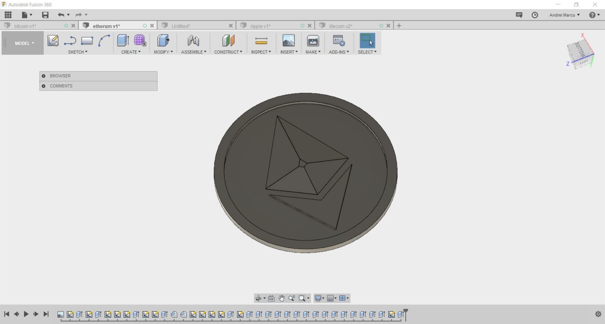Click the Create Sketch icon
Viewport: 605px width, 324px height.
[x=53, y=41]
